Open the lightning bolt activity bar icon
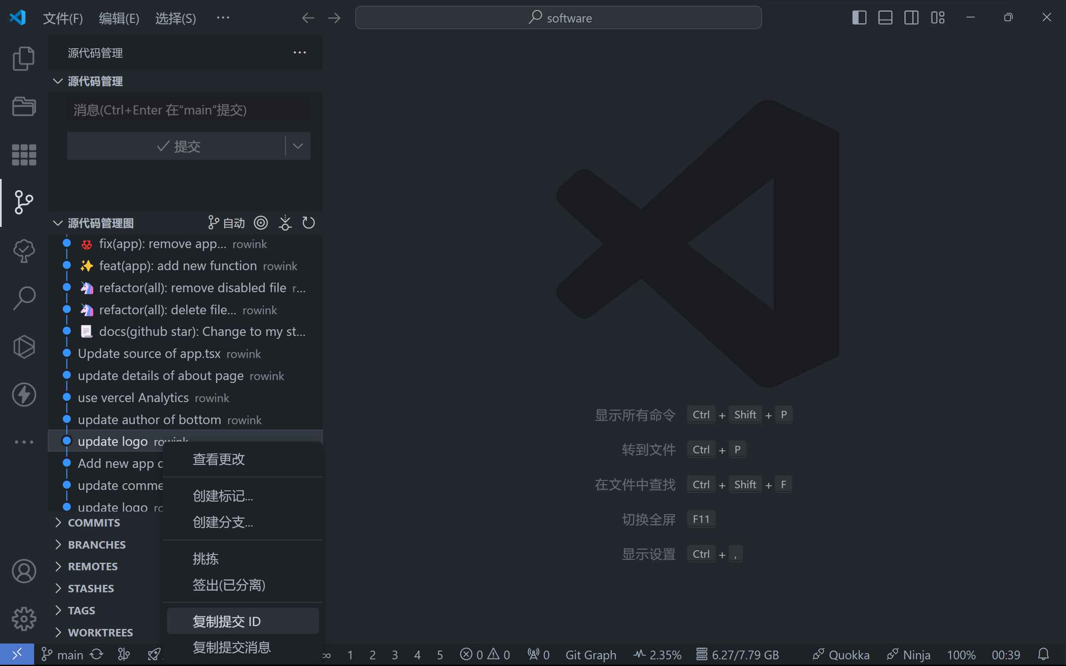 point(24,394)
